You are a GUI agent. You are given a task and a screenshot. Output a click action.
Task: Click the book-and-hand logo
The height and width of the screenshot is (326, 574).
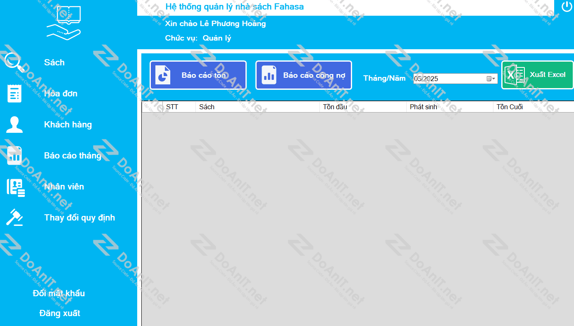(63, 23)
